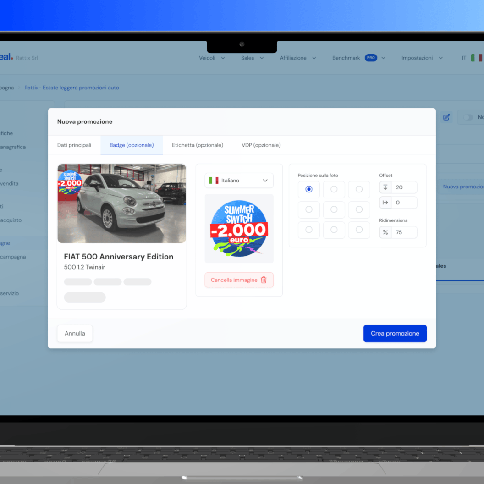Select bottom-left badge position
The height and width of the screenshot is (484, 484).
[308, 230]
